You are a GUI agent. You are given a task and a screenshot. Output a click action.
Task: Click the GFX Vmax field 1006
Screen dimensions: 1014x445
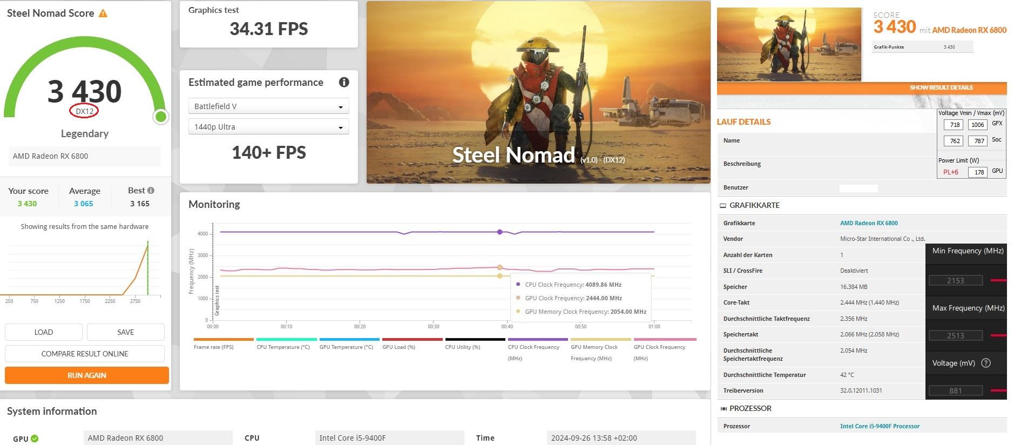978,125
